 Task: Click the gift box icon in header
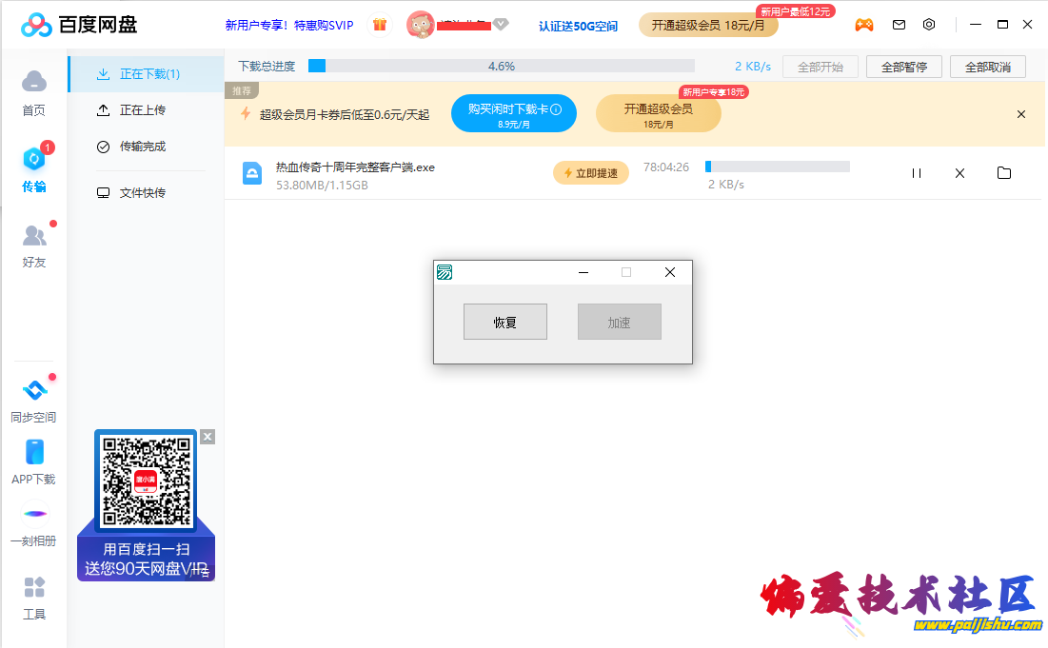pyautogui.click(x=379, y=25)
